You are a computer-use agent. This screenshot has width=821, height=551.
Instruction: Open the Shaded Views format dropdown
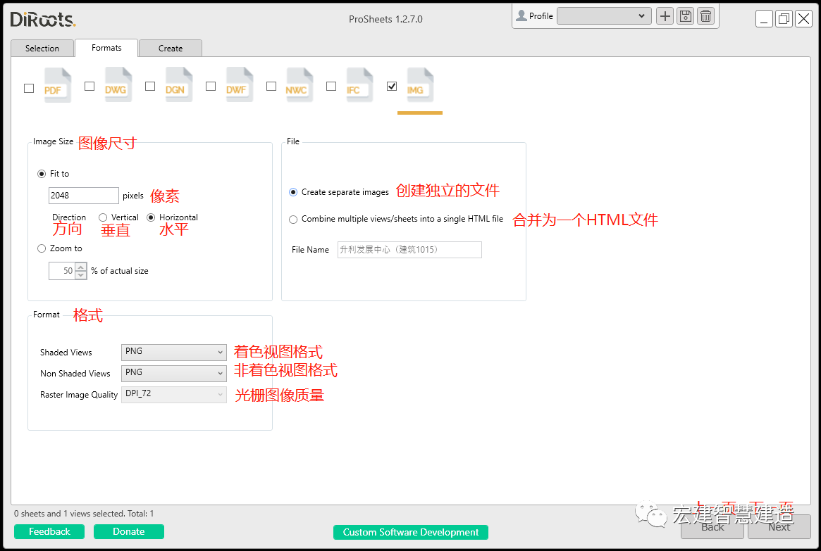coord(174,353)
